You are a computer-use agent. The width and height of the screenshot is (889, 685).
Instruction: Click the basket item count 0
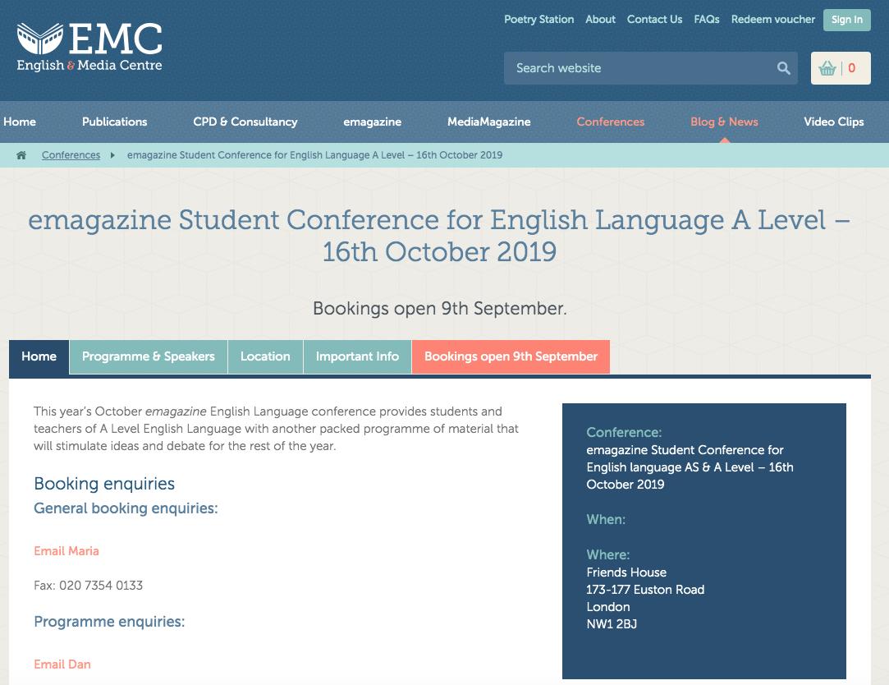[x=851, y=68]
